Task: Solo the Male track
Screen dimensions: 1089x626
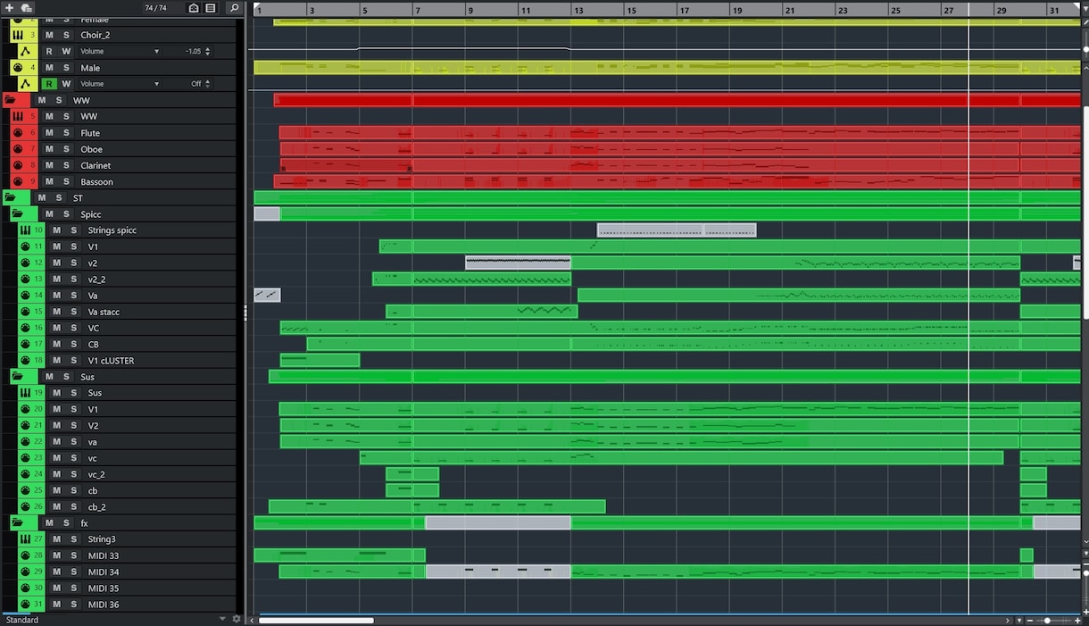Action: click(66, 68)
